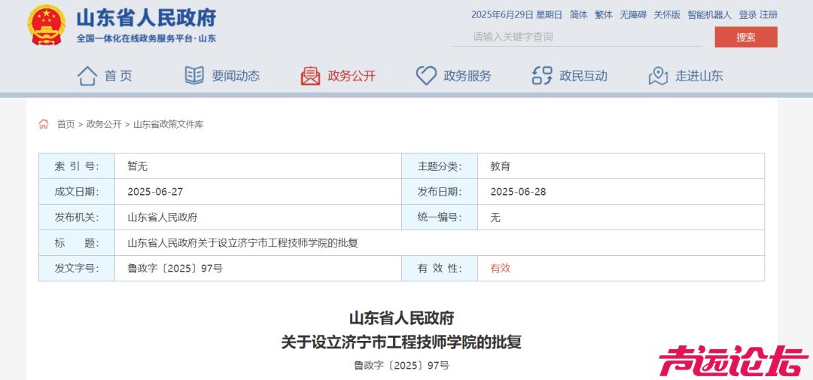Open the 要闻动态 navigation tab
Image resolution: width=813 pixels, height=380 pixels.
pos(236,76)
